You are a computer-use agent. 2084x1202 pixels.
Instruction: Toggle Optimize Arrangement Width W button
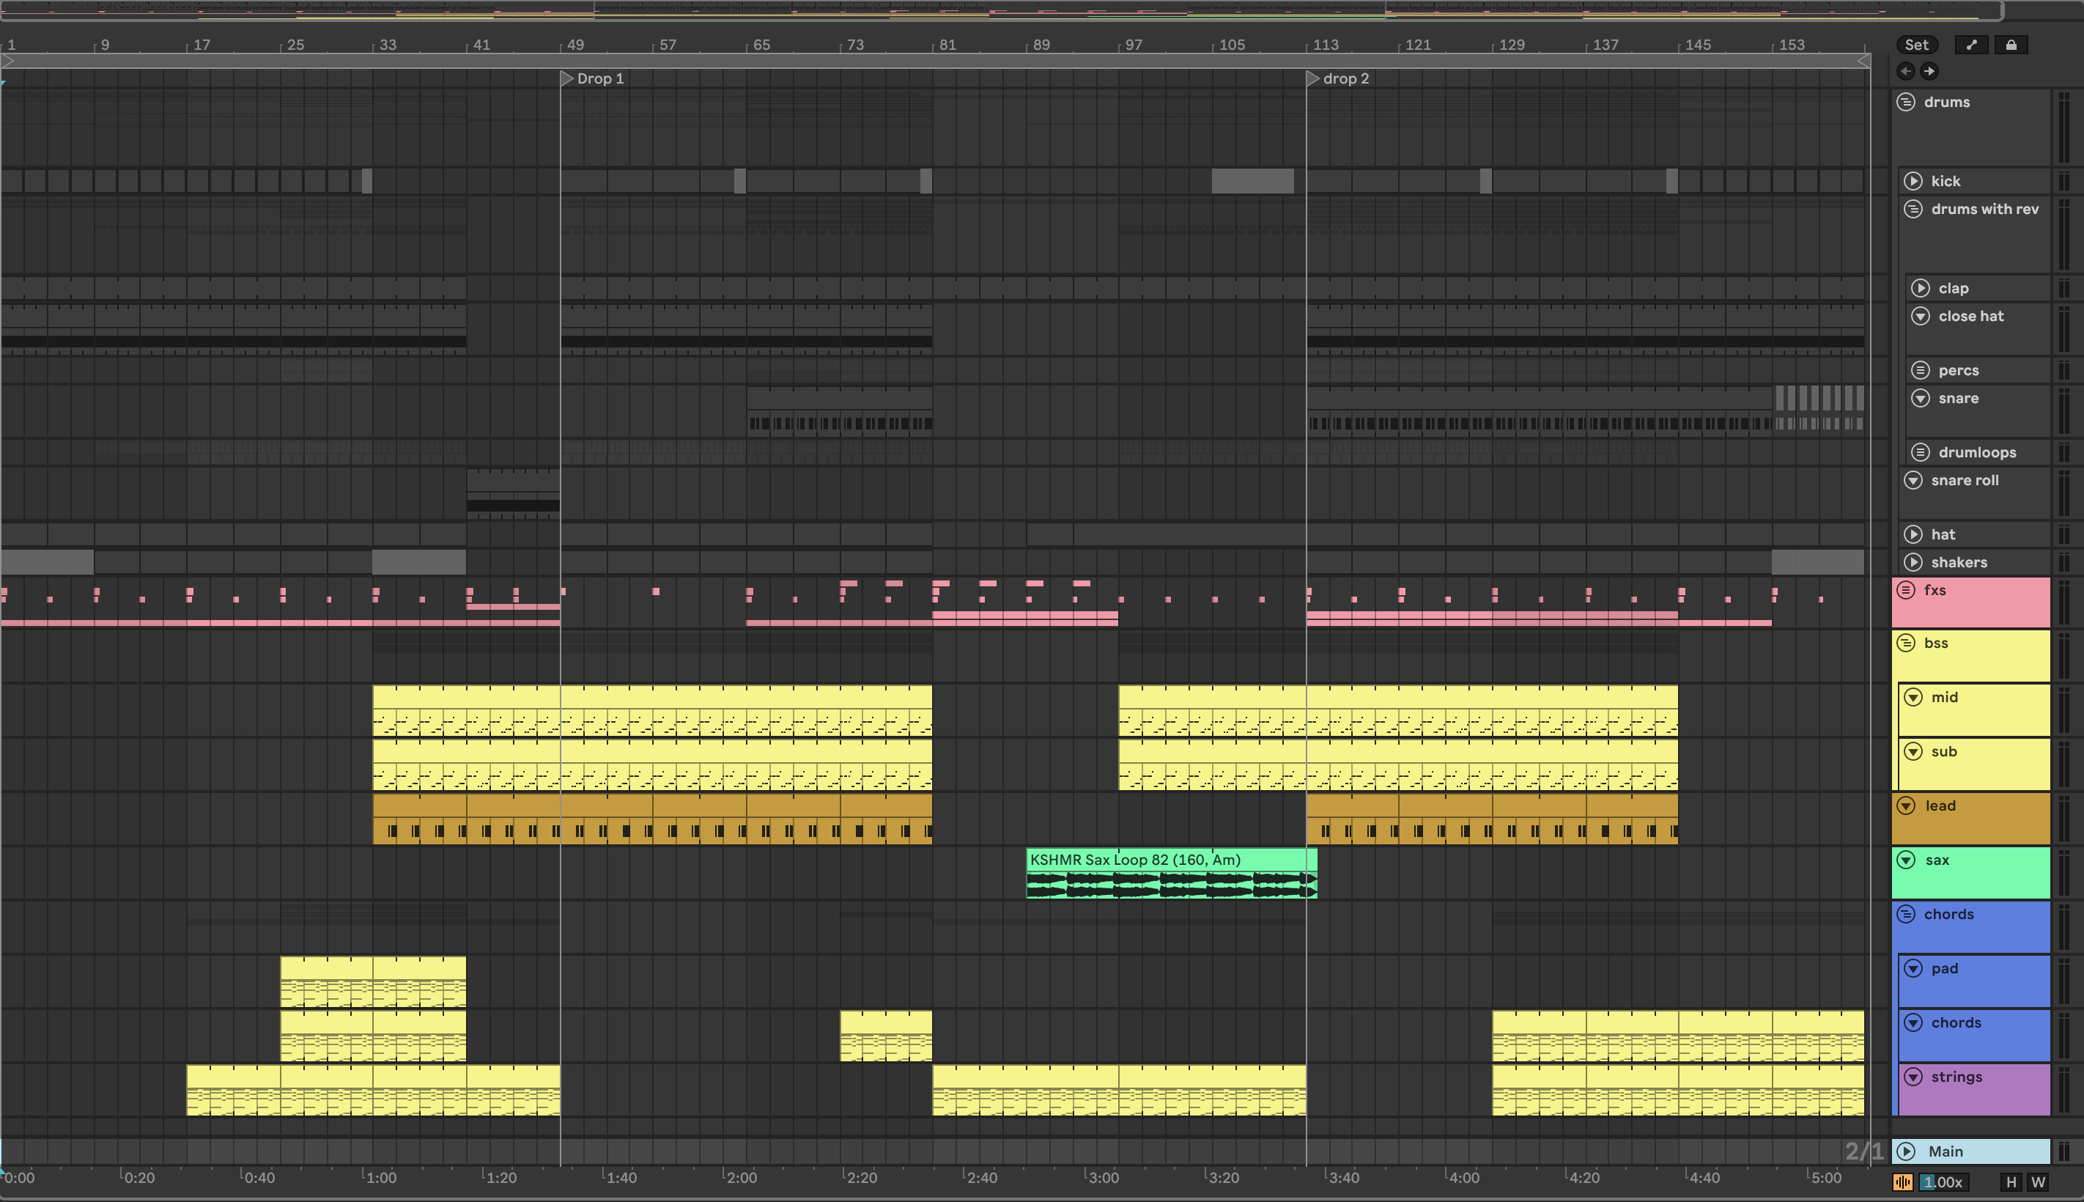[2038, 1182]
